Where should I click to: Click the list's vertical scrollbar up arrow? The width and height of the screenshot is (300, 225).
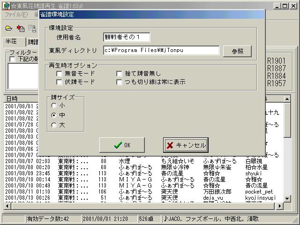click(287, 99)
